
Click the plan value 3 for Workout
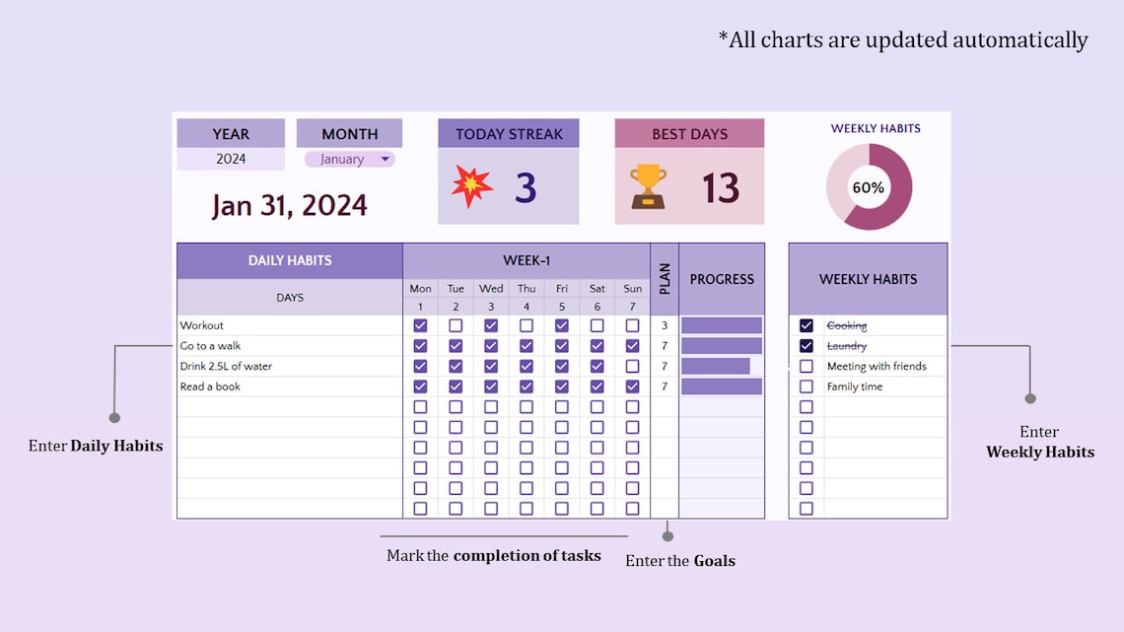[x=666, y=324]
